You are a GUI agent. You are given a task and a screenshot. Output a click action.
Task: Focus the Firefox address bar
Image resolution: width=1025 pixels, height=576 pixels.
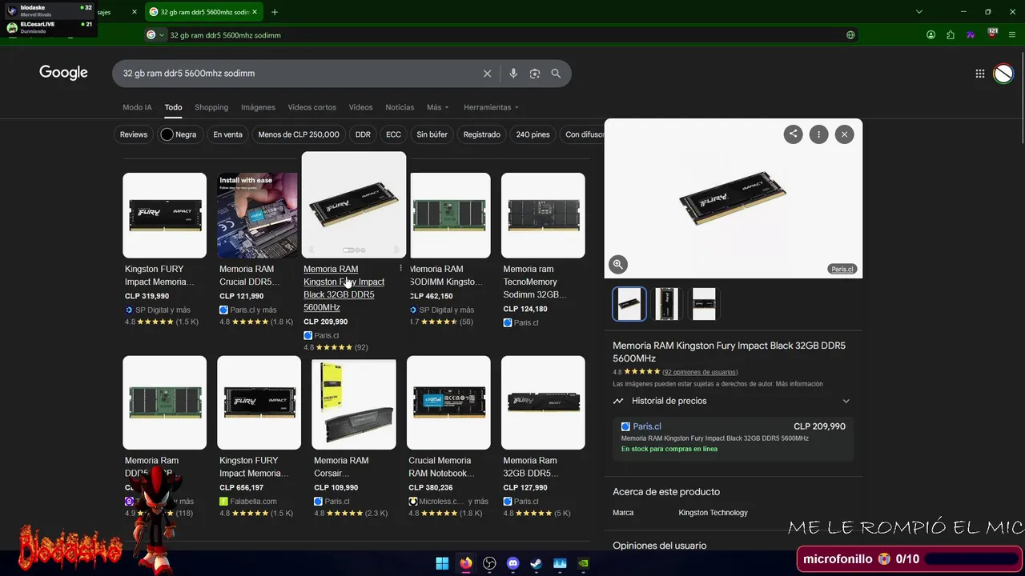click(504, 35)
